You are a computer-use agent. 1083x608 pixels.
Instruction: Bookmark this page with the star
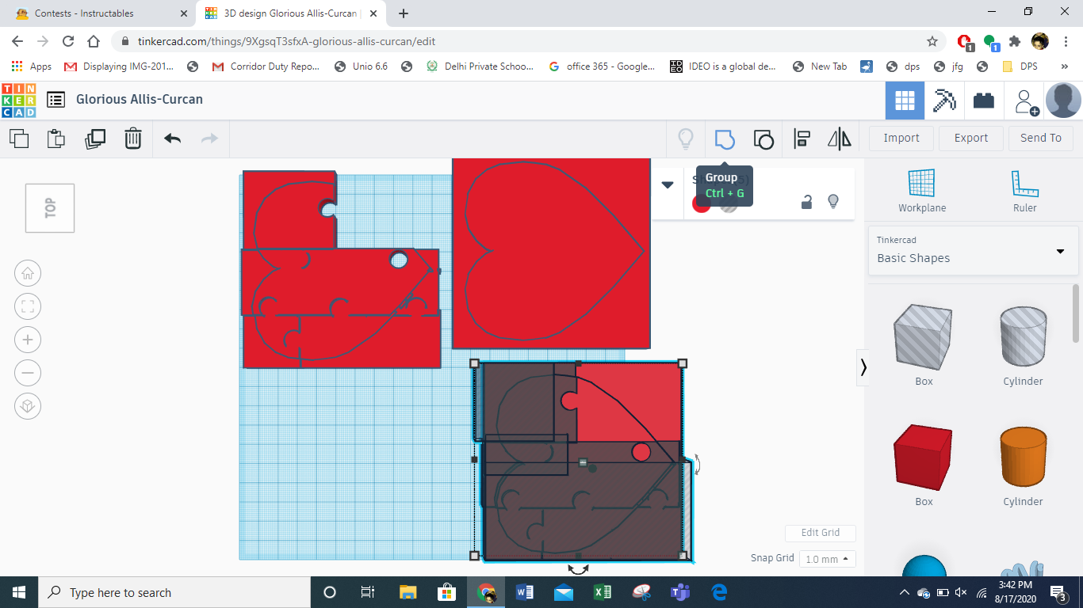coord(932,41)
